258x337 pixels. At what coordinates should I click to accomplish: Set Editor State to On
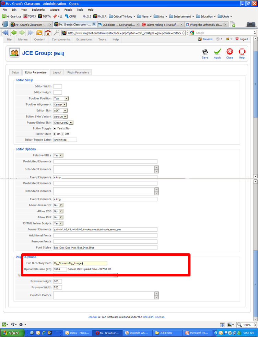(55, 134)
